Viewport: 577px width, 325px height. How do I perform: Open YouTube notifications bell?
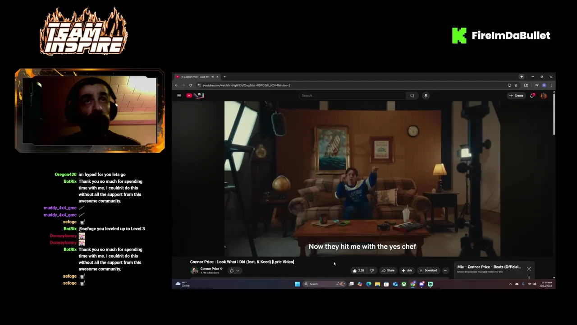click(x=532, y=96)
